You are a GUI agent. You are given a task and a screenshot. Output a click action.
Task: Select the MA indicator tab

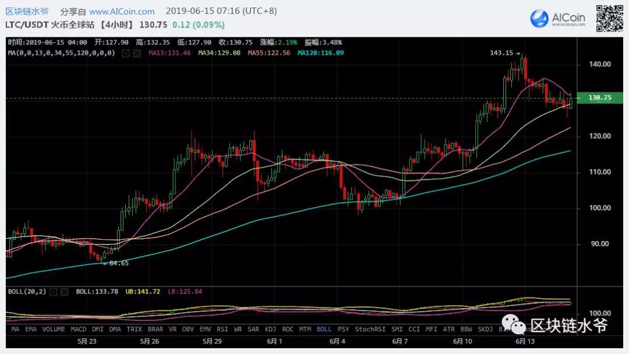[x=15, y=329]
